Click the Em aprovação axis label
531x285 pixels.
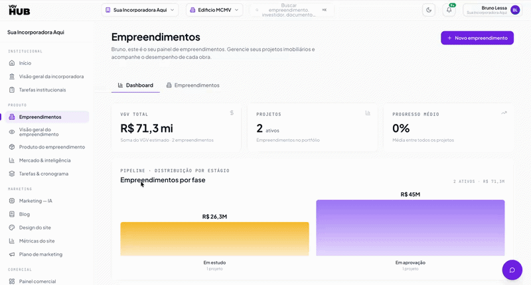[410, 262]
